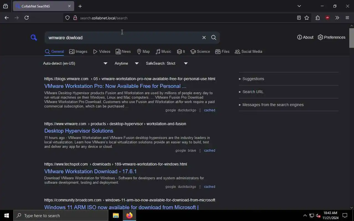The height and width of the screenshot is (221, 354).
Task: Click the SearXNG logo magnifier icon
Action: (34, 38)
